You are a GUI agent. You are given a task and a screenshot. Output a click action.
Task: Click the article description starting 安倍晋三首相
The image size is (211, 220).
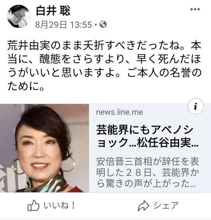(x=148, y=173)
